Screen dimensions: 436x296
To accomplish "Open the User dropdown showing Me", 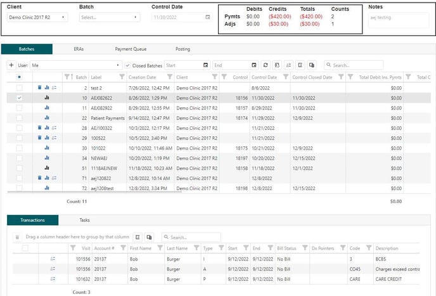I will click(x=75, y=65).
